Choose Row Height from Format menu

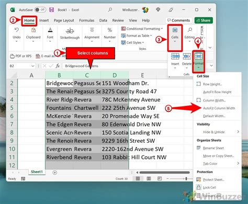tap(212, 84)
